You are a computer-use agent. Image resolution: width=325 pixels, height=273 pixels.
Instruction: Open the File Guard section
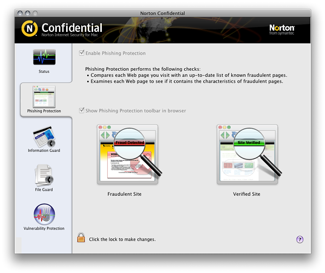(x=44, y=175)
